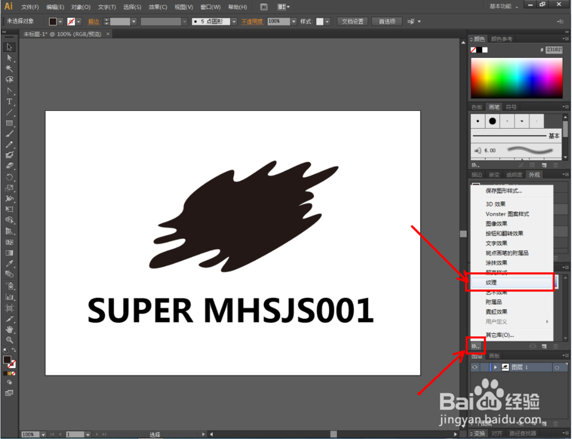Select the Type tool
572x439 pixels.
[9, 101]
